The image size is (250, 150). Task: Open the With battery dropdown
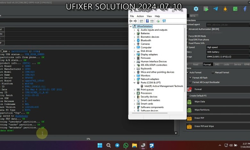[228, 52]
